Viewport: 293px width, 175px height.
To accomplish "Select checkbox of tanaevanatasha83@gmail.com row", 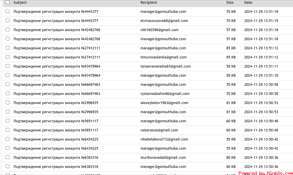I will 7,66.
